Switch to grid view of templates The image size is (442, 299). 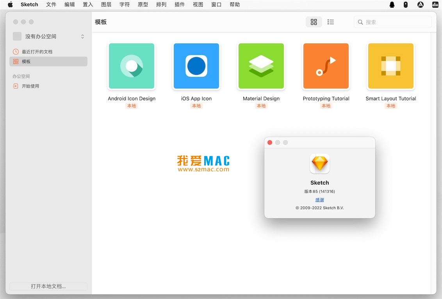[x=314, y=22]
